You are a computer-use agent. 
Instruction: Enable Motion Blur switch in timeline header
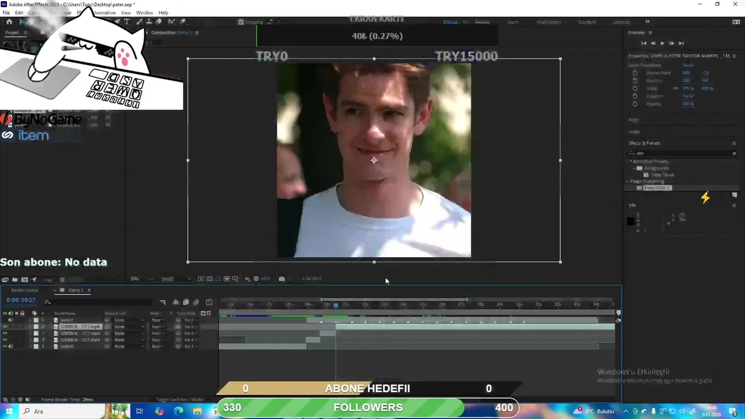tap(196, 302)
